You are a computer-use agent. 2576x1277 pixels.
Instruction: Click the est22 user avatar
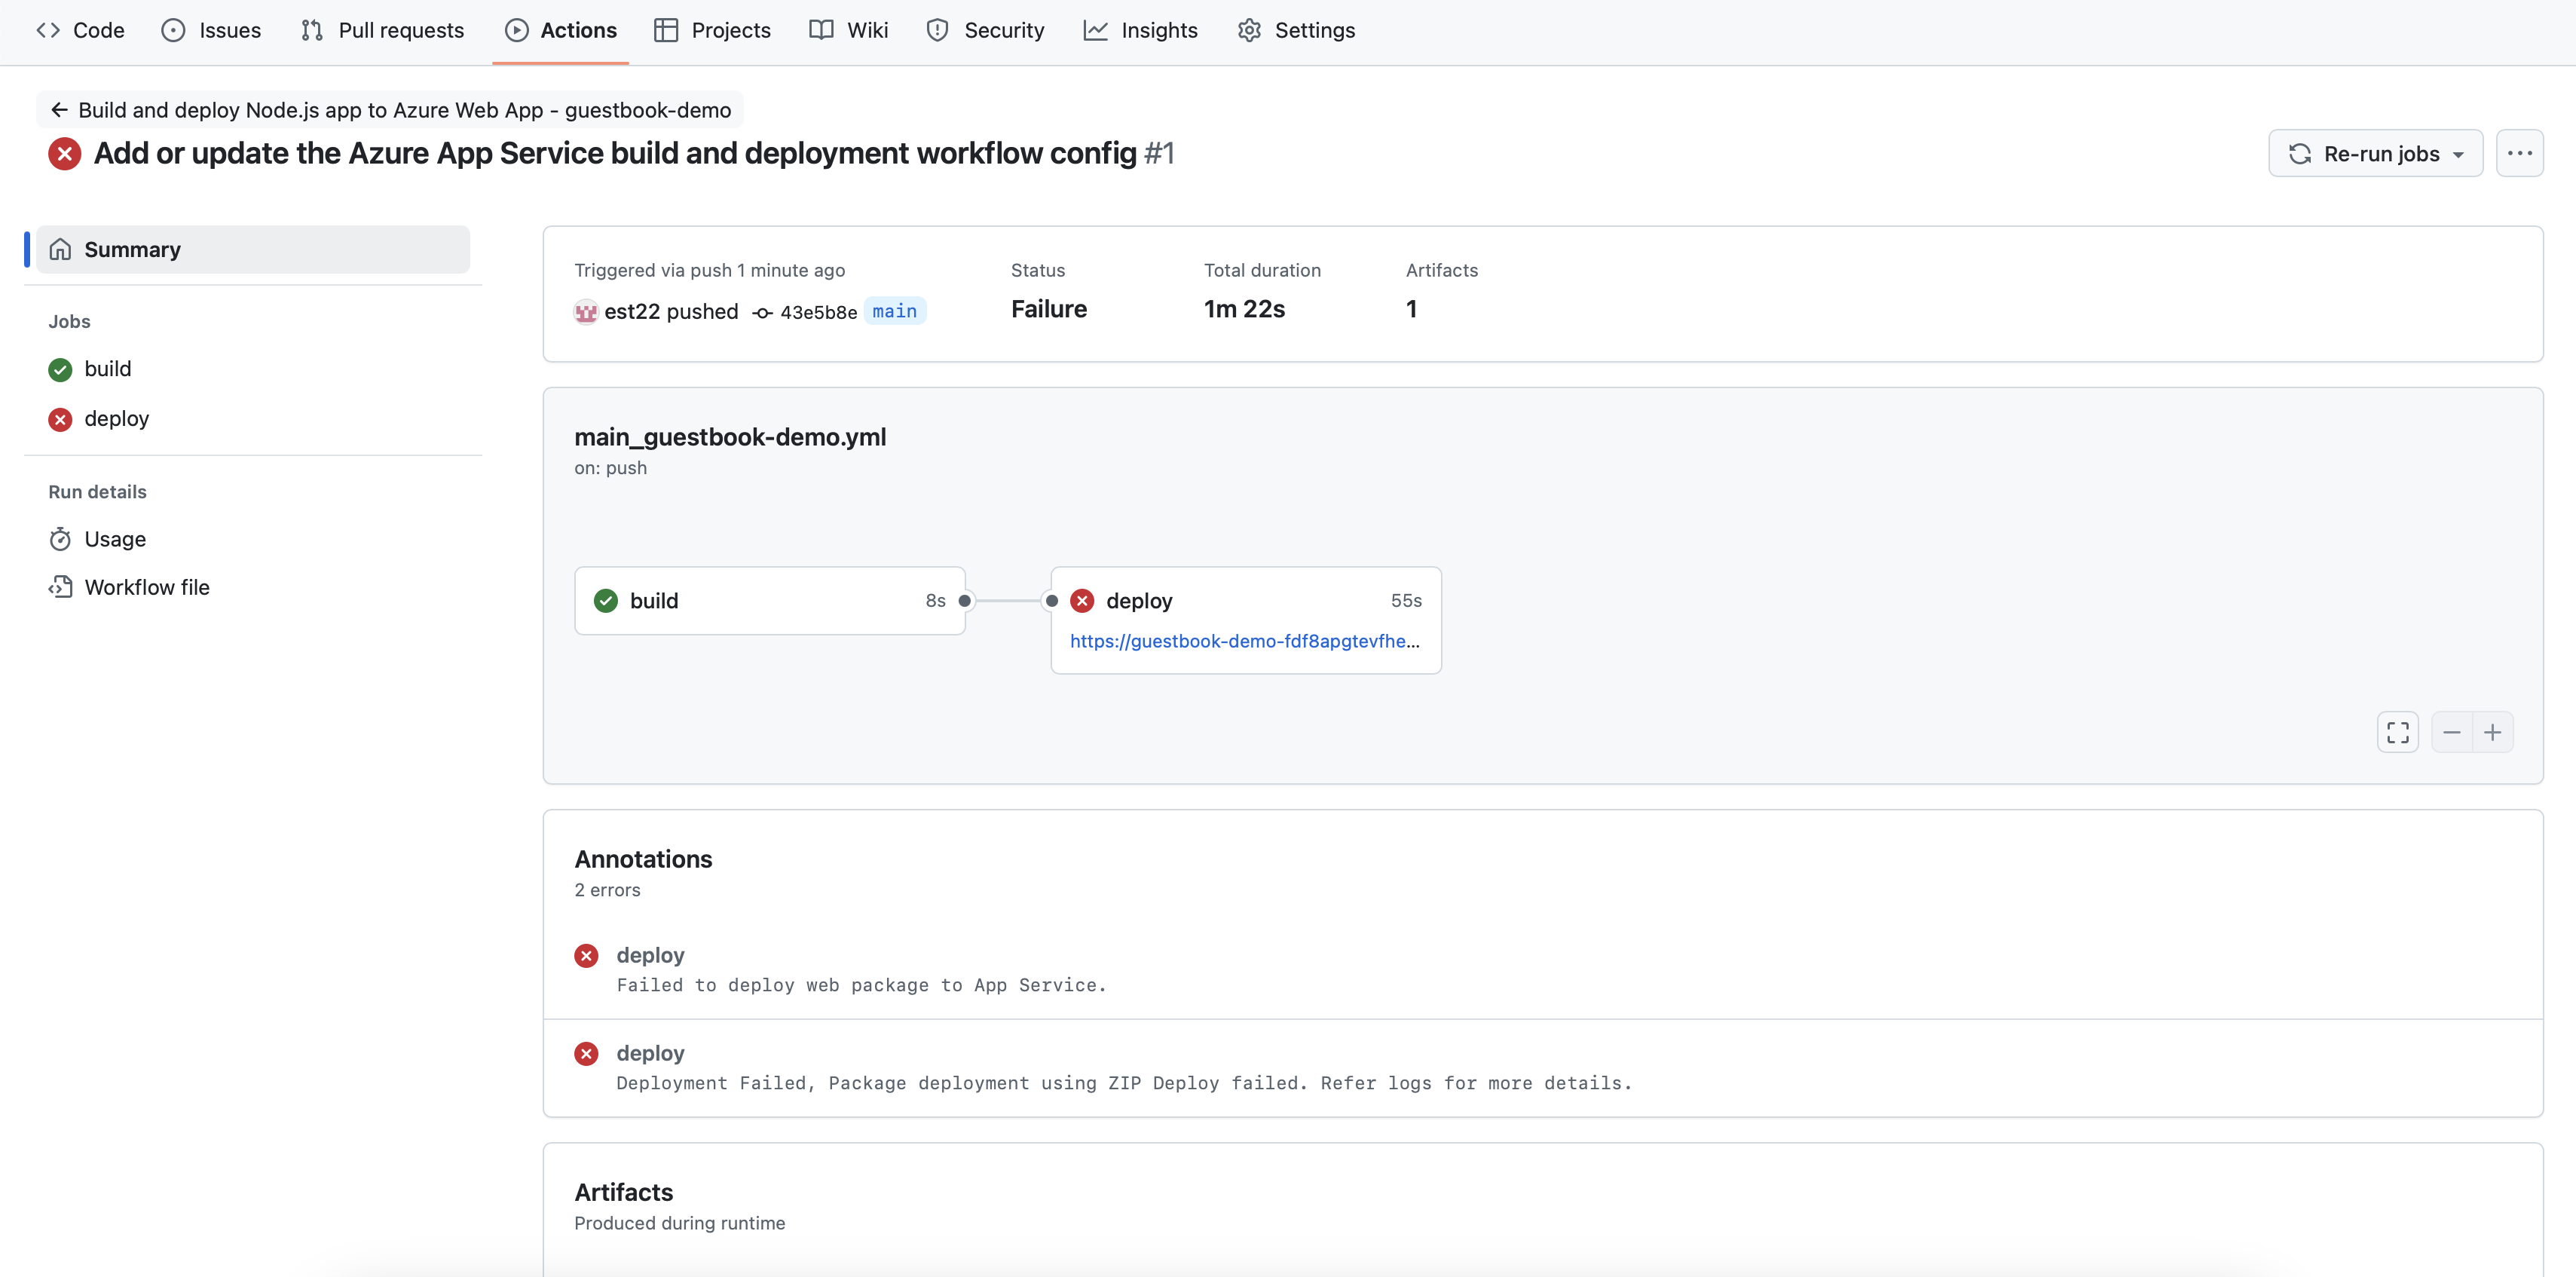click(585, 312)
